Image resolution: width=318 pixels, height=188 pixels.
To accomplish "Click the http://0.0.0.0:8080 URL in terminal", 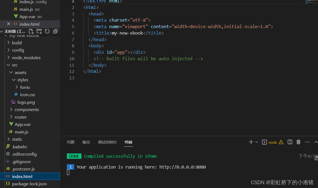I will click(x=182, y=167).
